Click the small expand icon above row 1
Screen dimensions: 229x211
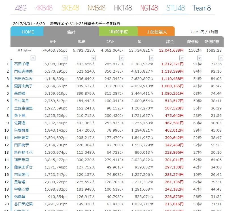(x=11, y=60)
